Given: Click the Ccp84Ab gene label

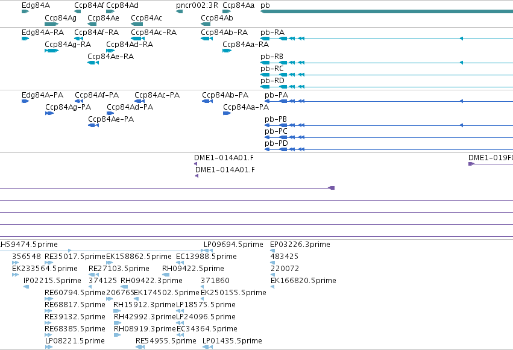Looking at the screenshot, I should pos(217,18).
